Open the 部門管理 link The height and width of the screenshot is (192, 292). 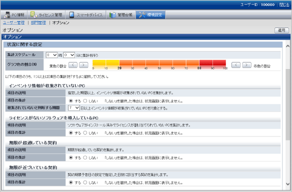pyautogui.click(x=38, y=22)
